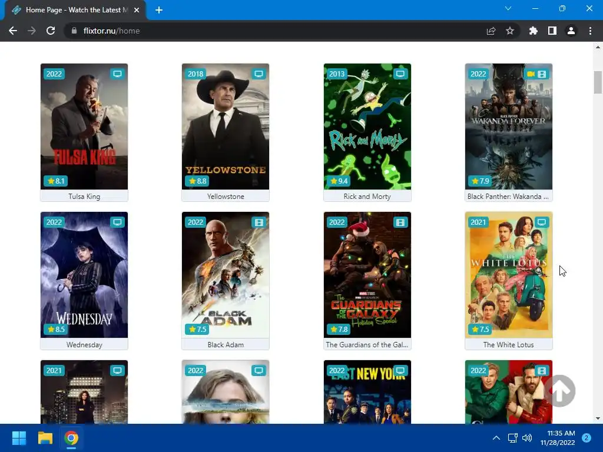The image size is (603, 452).
Task: Click the 9.4 rating badge on Rick and Morty
Action: tap(339, 181)
